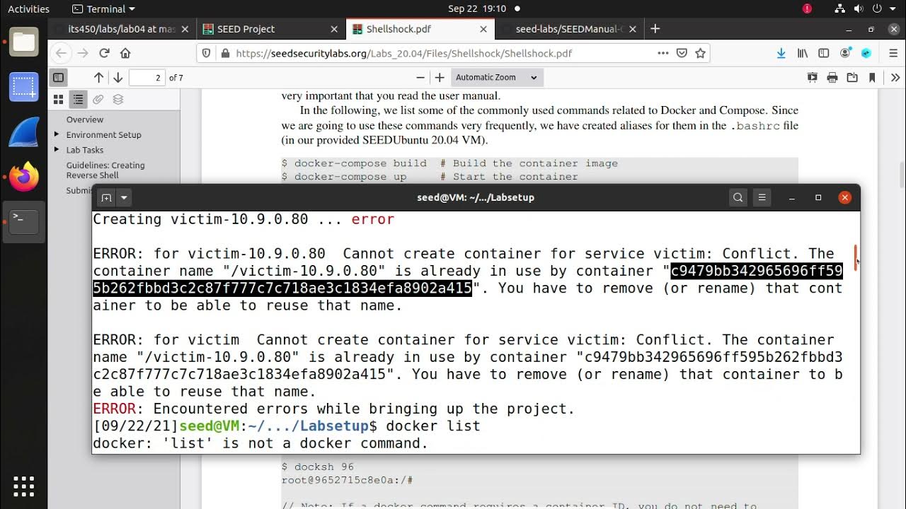Viewport: 906px width, 509px height.
Task: Open terminal new-tab dropdown arrow
Action: point(124,198)
